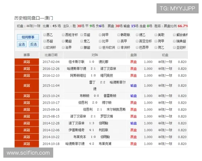Check the 美职 checkbox
Screen dimensions: 202x161
click(x=156, y=35)
